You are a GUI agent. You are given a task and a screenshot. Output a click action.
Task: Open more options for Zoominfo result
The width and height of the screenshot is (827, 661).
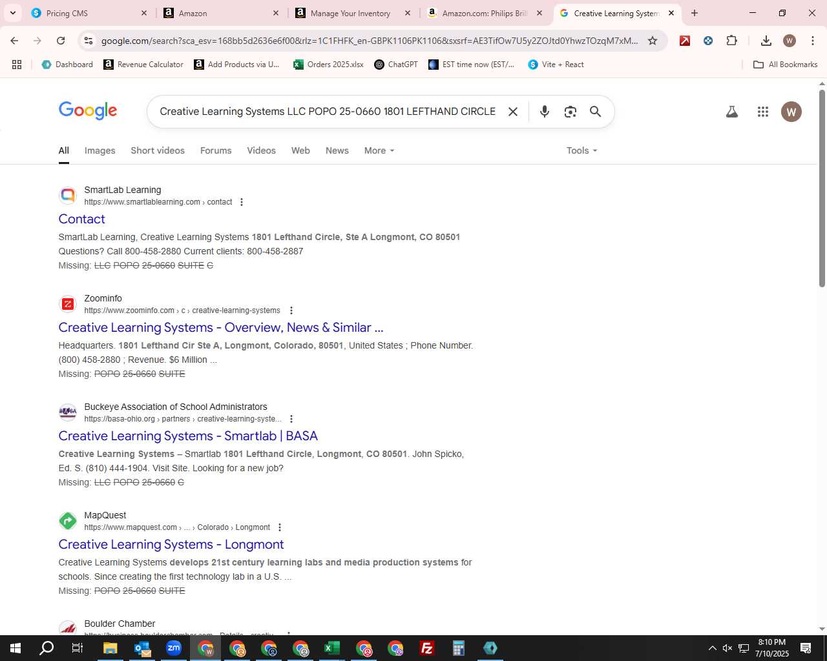pos(291,310)
